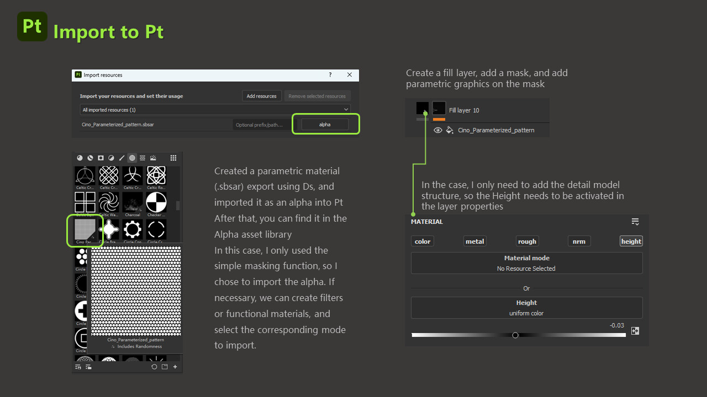This screenshot has width=707, height=397.
Task: Click the Cino_Parameterized_pattern layer effect name
Action: pyautogui.click(x=496, y=130)
